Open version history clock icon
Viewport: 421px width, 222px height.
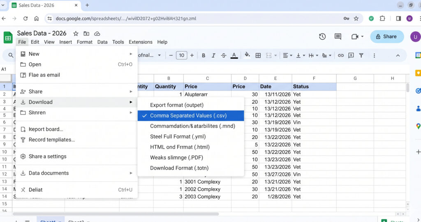pyautogui.click(x=322, y=37)
